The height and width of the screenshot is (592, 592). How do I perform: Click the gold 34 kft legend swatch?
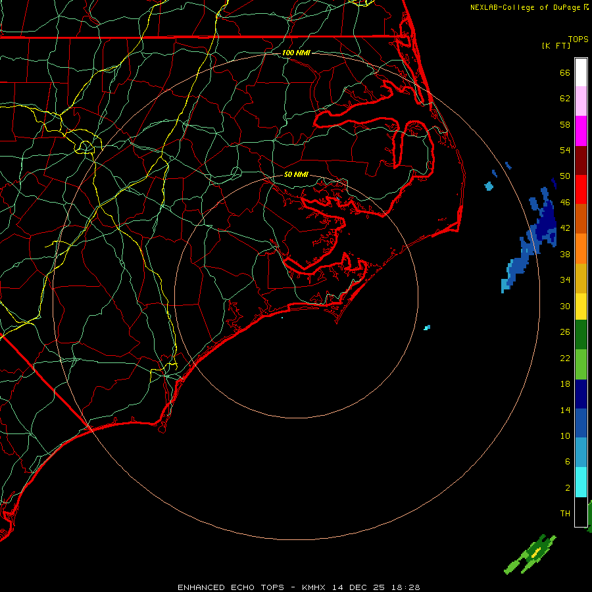[581, 278]
